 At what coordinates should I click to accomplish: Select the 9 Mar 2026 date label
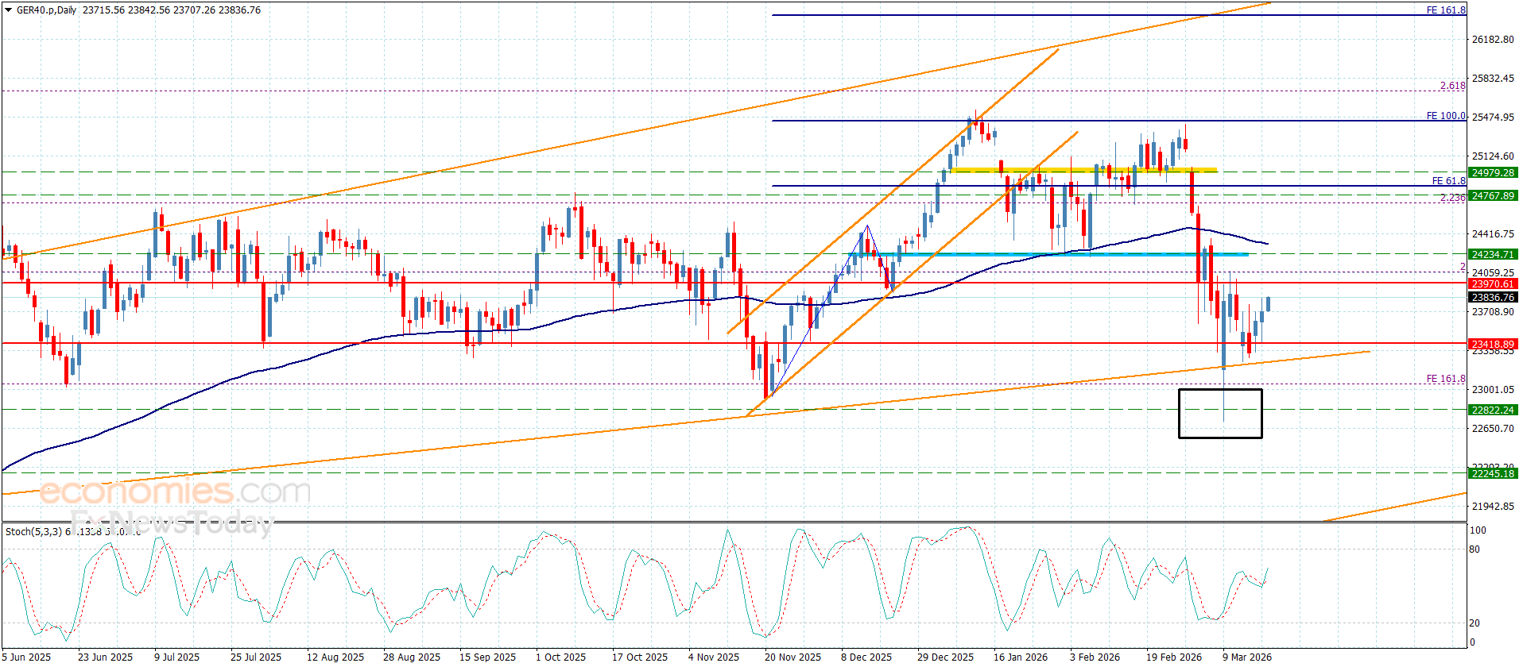pyautogui.click(x=1246, y=657)
